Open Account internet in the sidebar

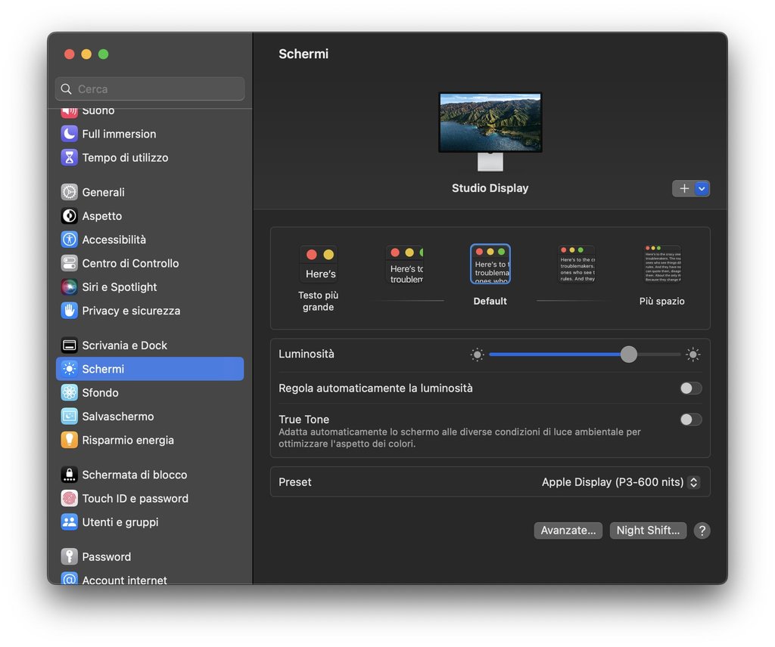pos(150,578)
